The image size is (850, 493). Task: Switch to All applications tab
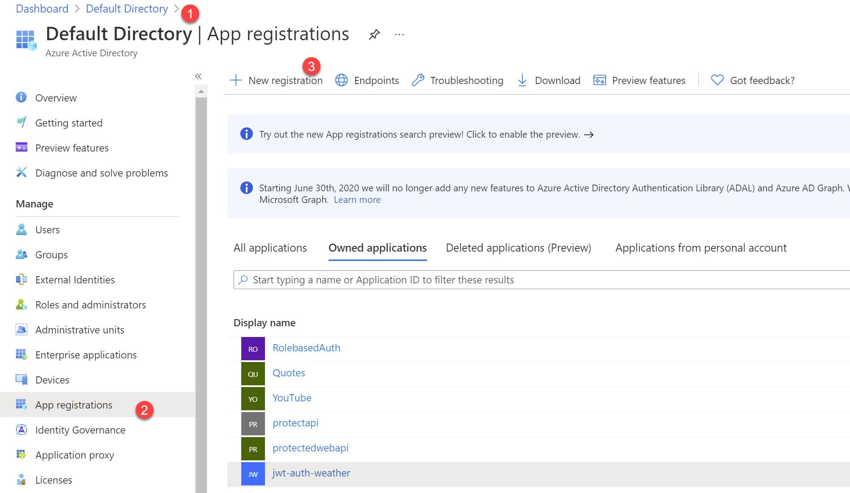coord(270,248)
